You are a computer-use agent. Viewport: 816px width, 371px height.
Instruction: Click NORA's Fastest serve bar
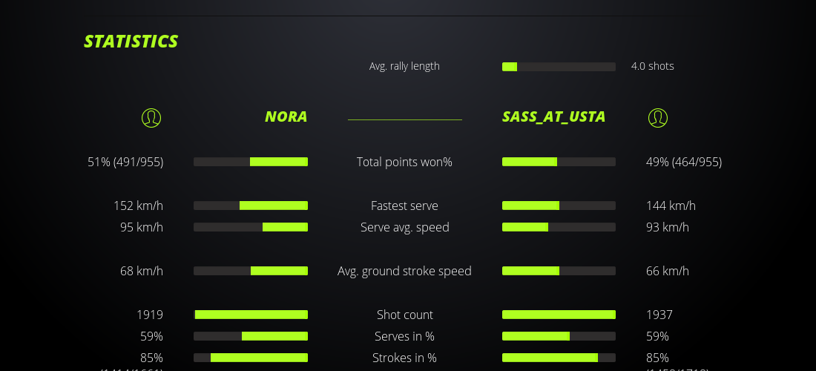click(x=251, y=206)
